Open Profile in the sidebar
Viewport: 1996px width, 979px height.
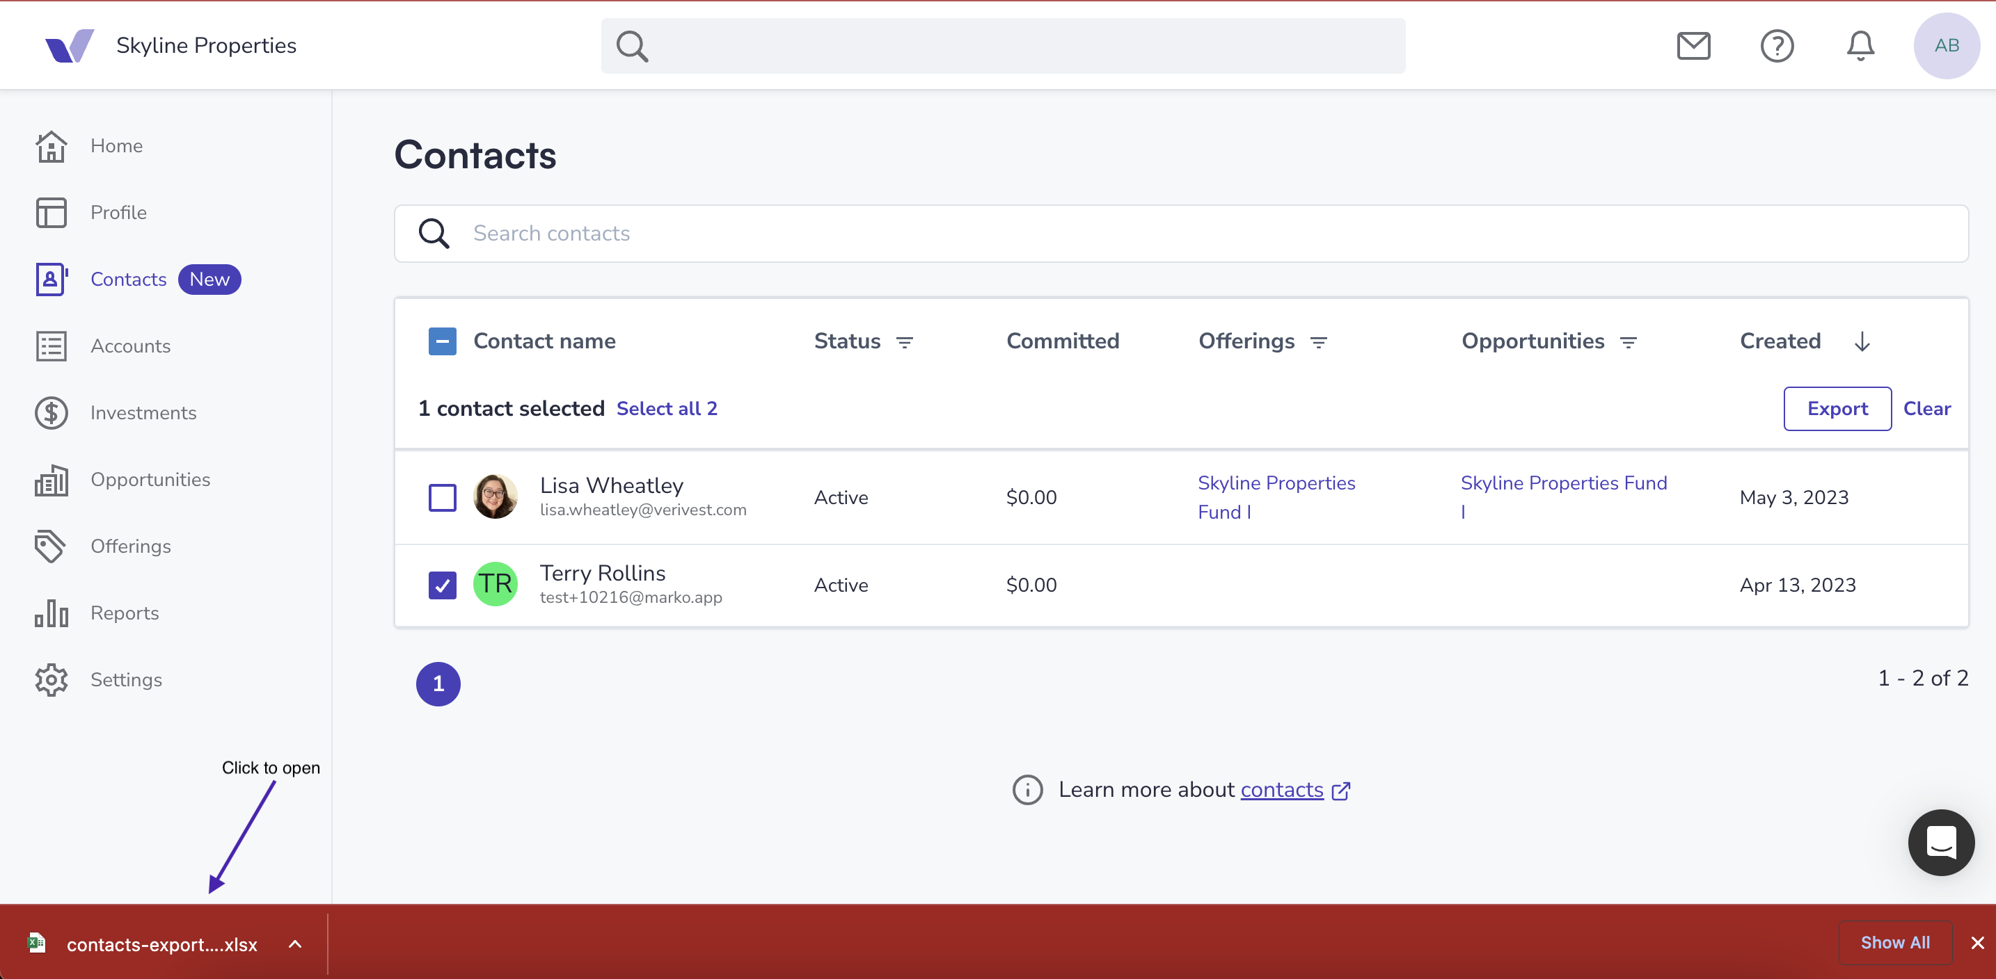[x=118, y=213]
